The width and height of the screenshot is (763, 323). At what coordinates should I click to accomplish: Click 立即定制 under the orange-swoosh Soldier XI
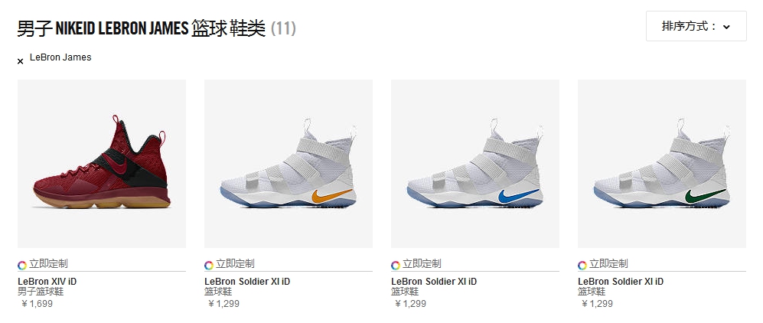tap(235, 264)
